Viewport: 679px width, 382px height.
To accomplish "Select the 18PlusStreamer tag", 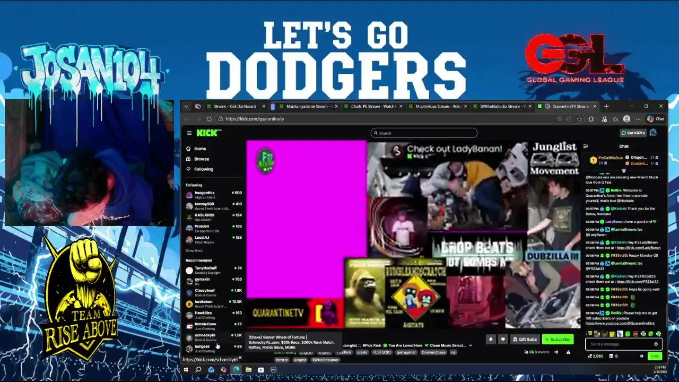I will click(x=326, y=360).
